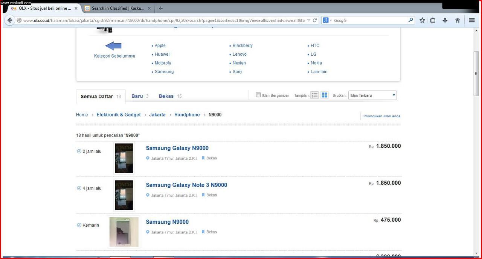Viewport: 482px width, 259px height.
Task: Open Elektronik & Gadget breadcrumb
Action: 119,115
